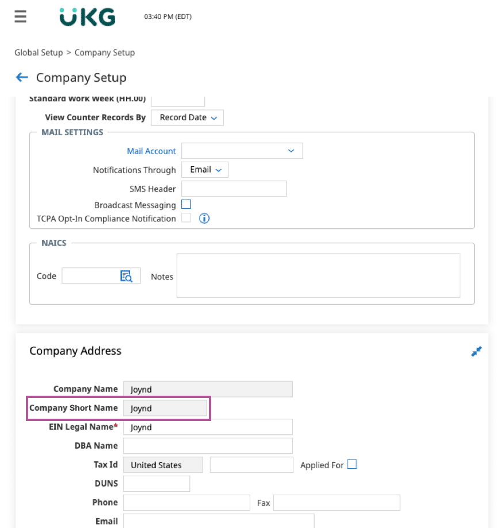Open TCPA compliance info icon
This screenshot has height=528, width=504.
(x=204, y=219)
